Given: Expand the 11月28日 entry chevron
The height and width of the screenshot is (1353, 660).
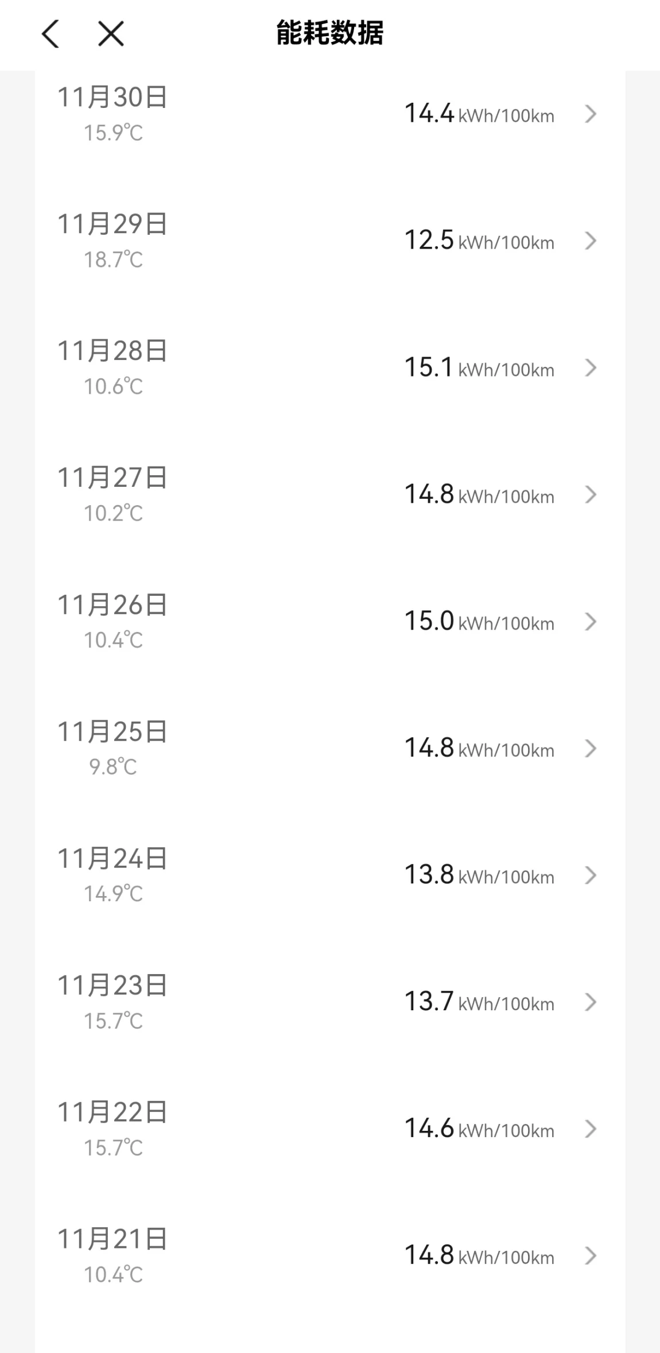Looking at the screenshot, I should [590, 368].
